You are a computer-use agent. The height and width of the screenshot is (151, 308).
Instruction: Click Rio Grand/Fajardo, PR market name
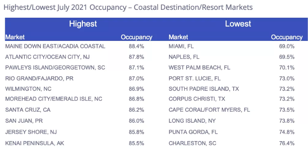click(39, 79)
